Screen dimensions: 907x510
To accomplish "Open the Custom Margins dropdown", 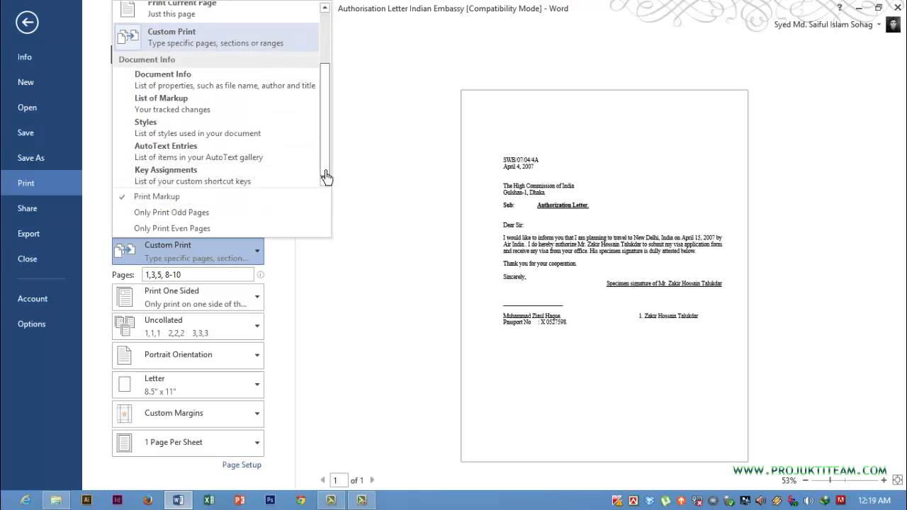I will [188, 413].
